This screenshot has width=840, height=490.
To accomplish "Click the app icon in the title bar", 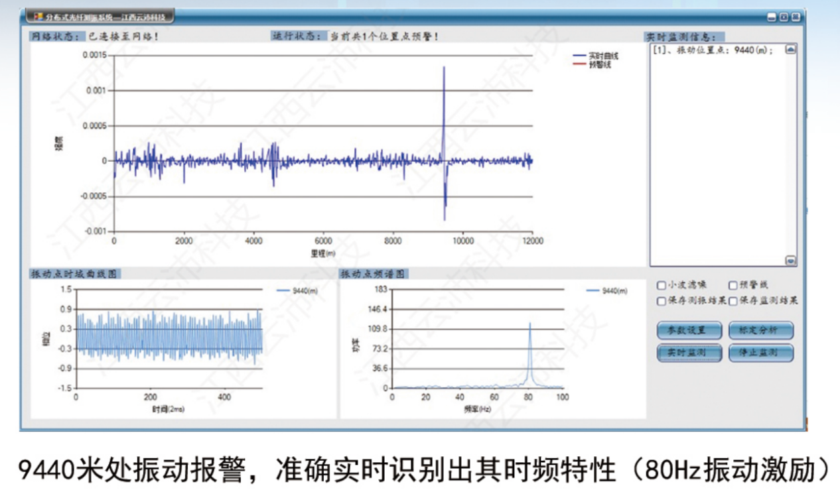I will (38, 15).
